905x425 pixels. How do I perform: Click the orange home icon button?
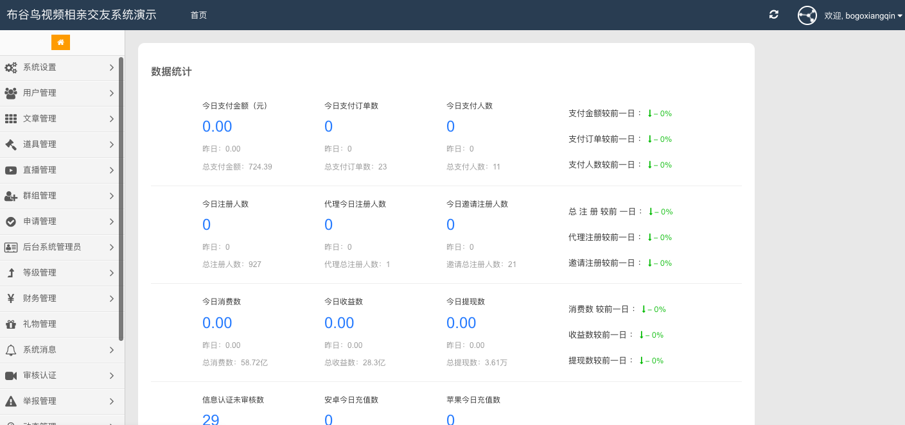pyautogui.click(x=60, y=42)
